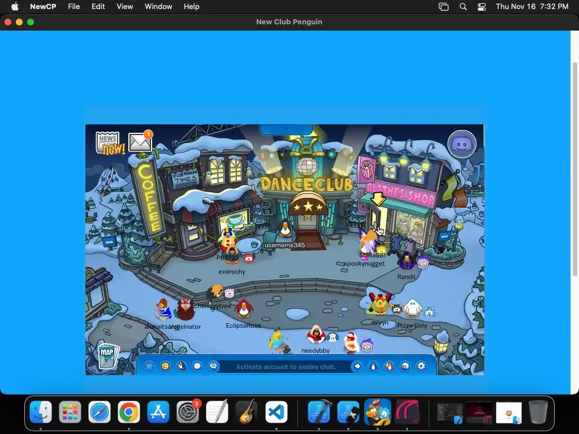Image resolution: width=579 pixels, height=434 pixels.
Task: Open the Edit menu
Action: click(x=98, y=6)
